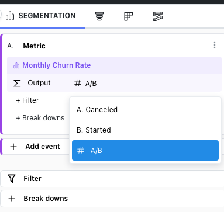
Task: Click the Monthly Churn Rate metric name
Action: [x=57, y=65]
